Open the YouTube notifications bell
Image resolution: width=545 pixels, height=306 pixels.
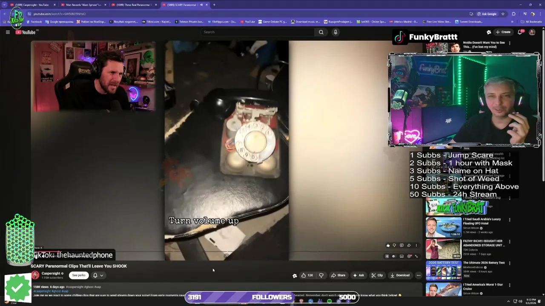point(520,32)
